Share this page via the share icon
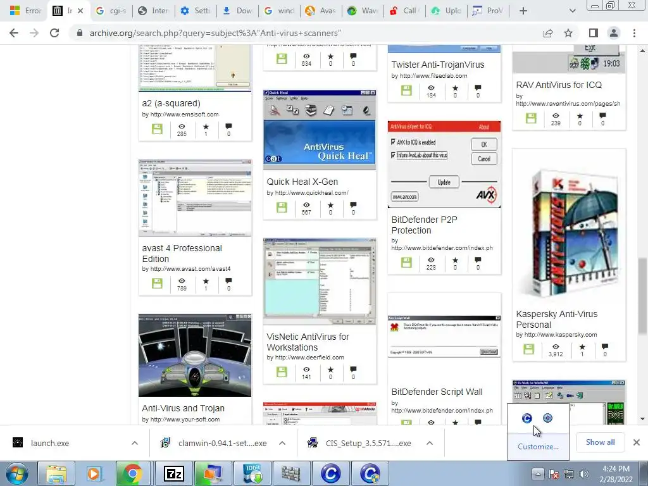 548,33
